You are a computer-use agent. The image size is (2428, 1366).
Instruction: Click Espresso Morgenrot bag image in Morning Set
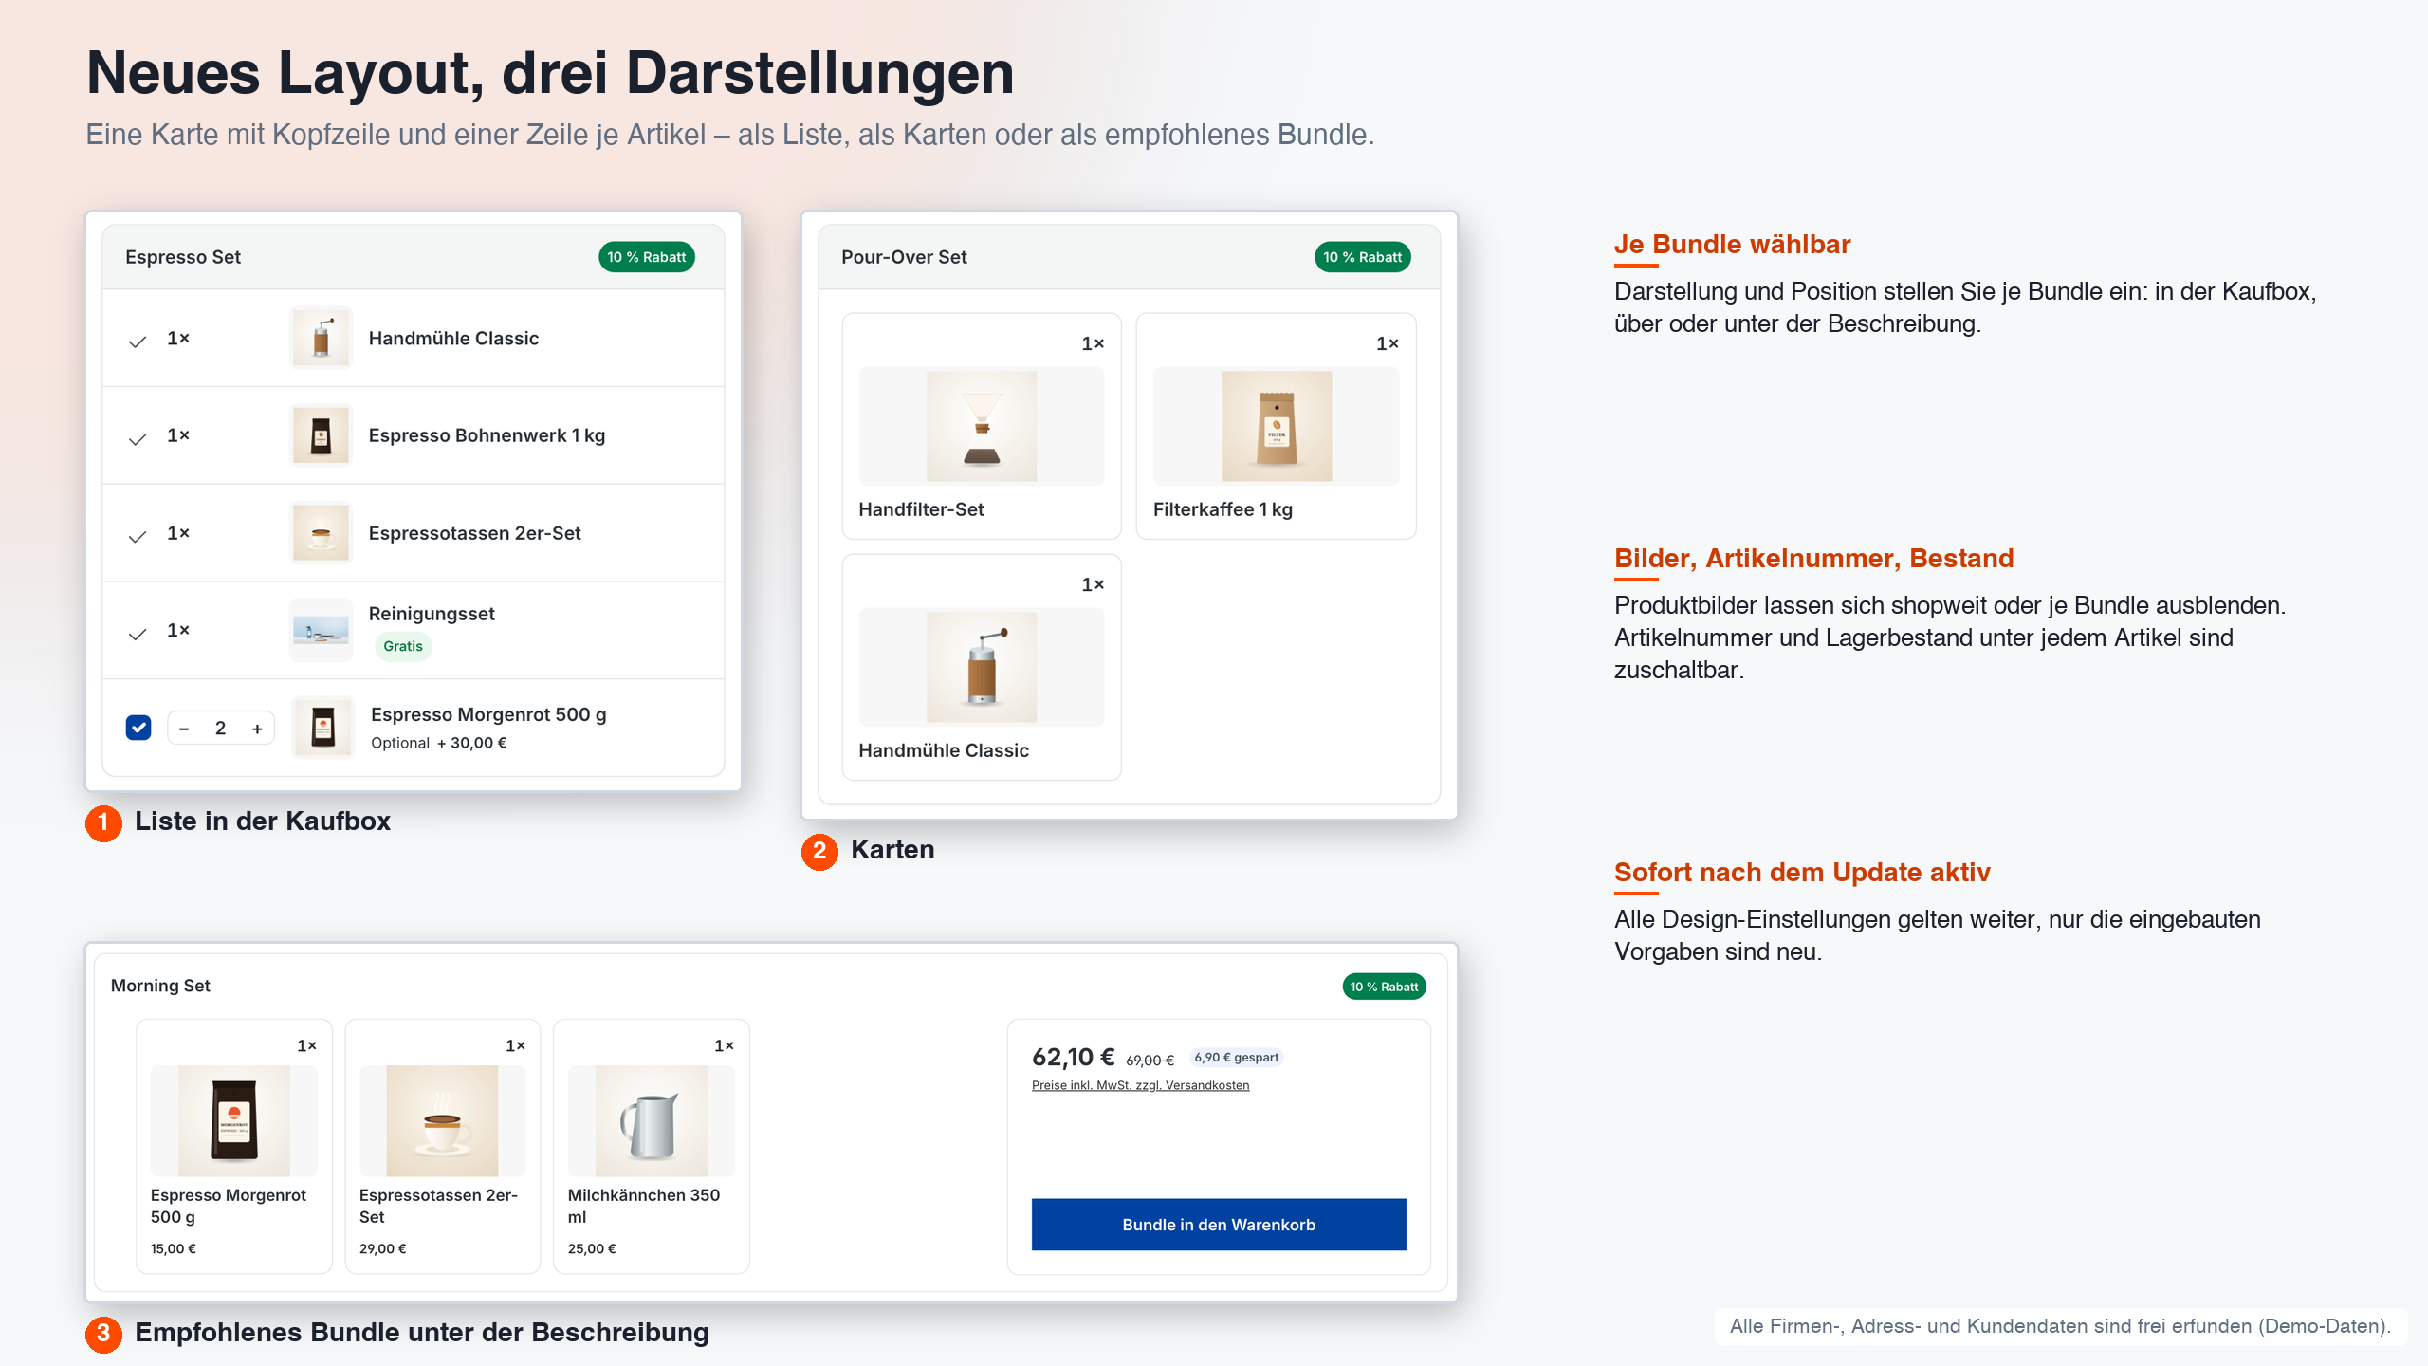point(234,1120)
